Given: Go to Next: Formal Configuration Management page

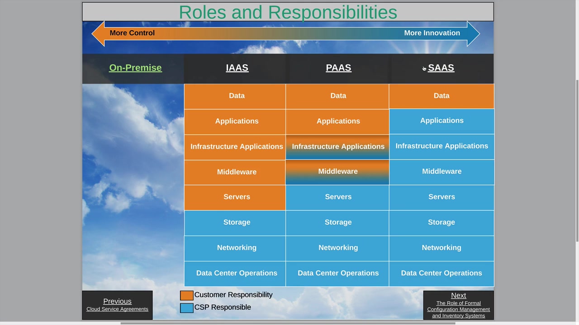Looking at the screenshot, I should (458, 305).
